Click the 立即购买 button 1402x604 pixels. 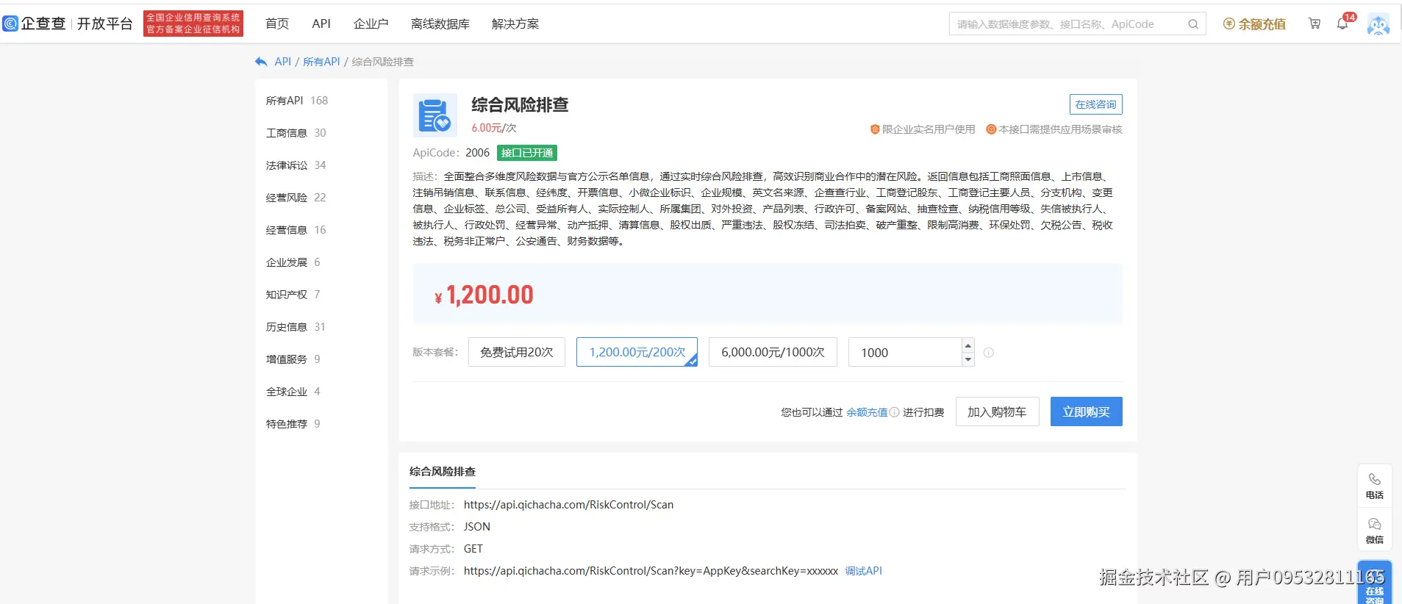point(1086,411)
